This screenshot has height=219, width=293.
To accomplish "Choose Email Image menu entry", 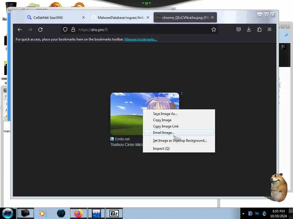I will point(179,133).
